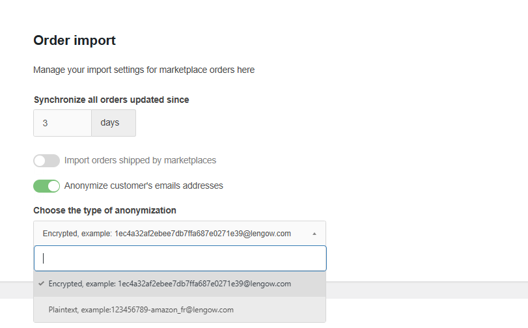Focus the dropdown search text box
The image size is (528, 328).
pos(180,258)
